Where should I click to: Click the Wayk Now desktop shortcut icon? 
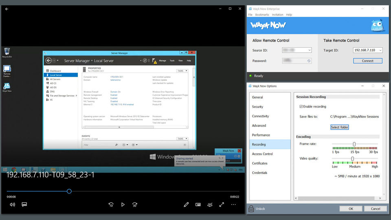click(7, 88)
